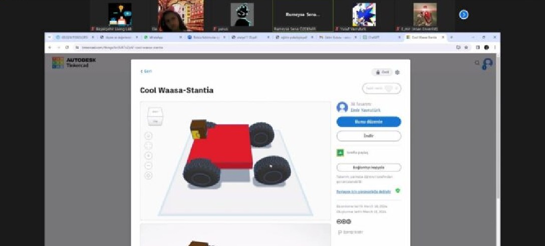The width and height of the screenshot is (545, 246).
Task: Go back with the Geri link
Action: click(146, 71)
